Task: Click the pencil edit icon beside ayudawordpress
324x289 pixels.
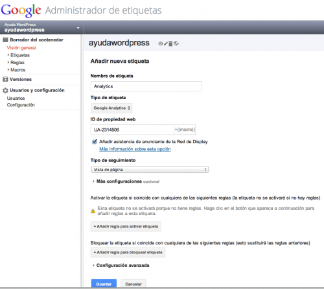Action: (x=166, y=43)
